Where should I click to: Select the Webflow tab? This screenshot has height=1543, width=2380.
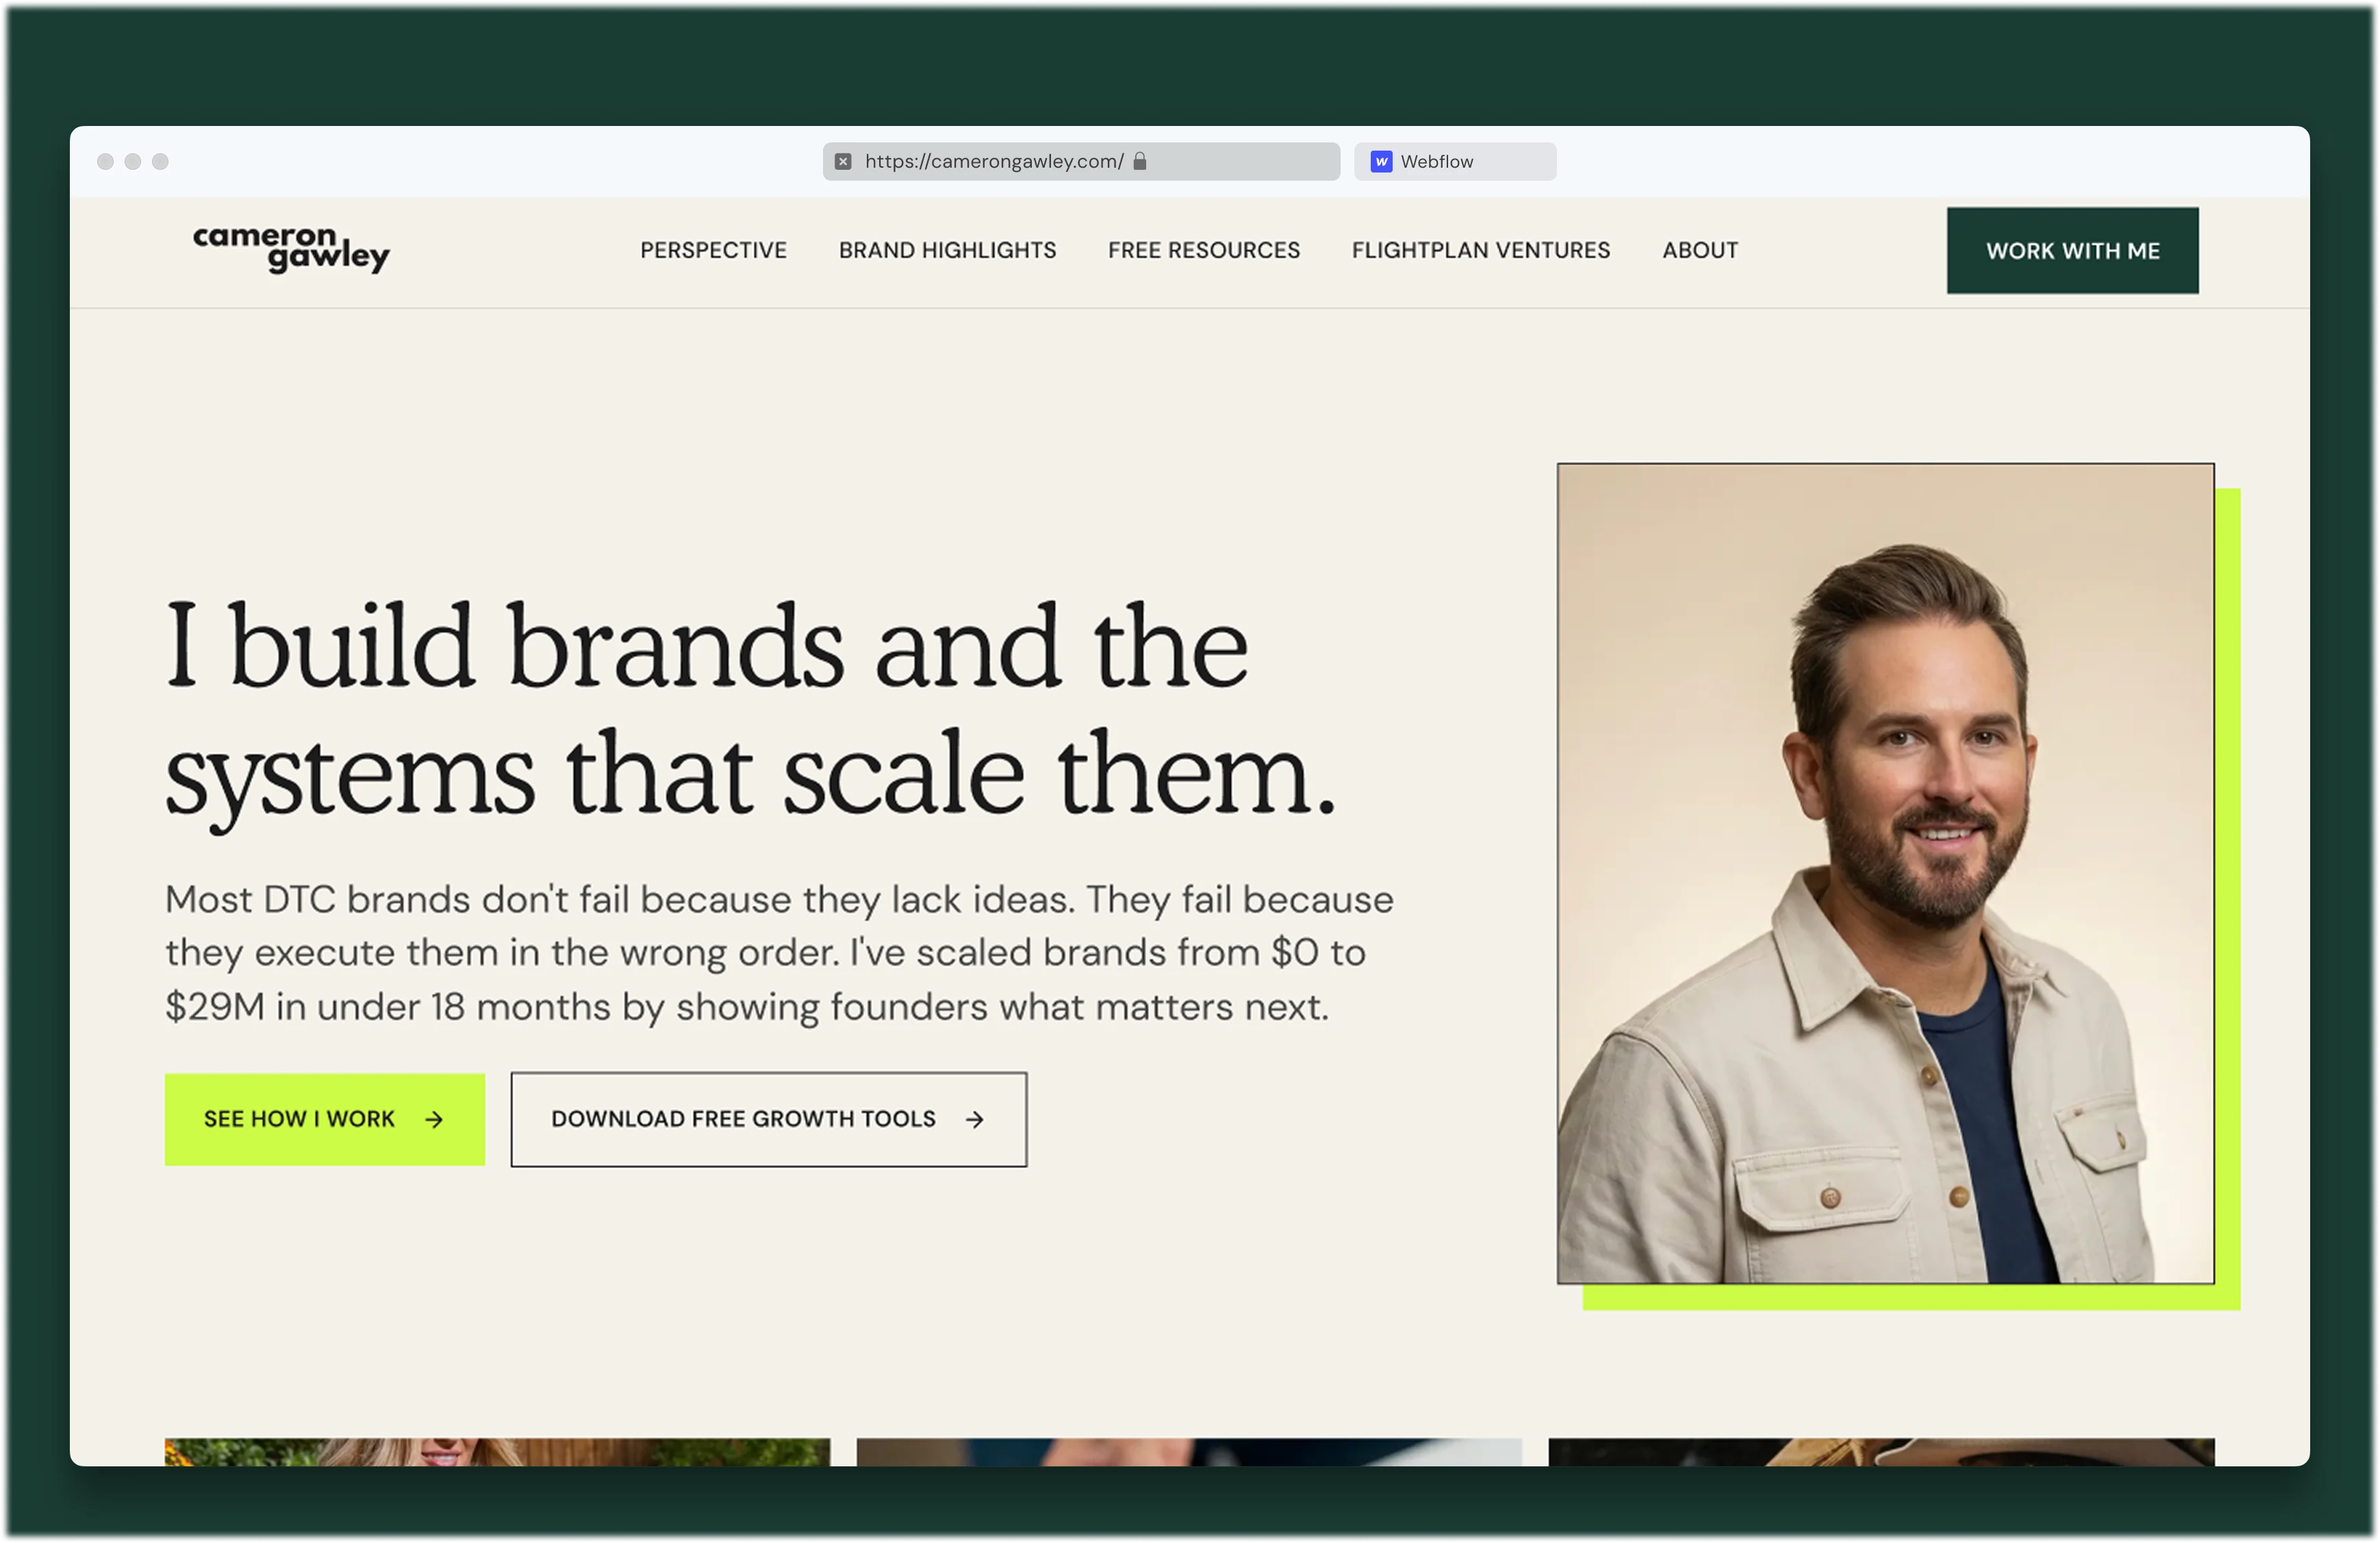point(1455,161)
